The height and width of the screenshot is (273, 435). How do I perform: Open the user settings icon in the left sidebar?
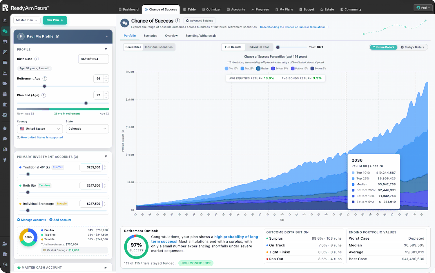5,244
